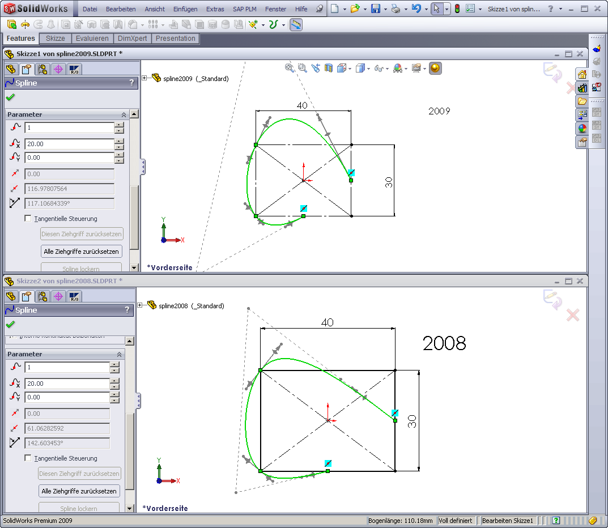Enable Tangentielle Steuerung in upper panel
608x528 pixels.
(28, 218)
